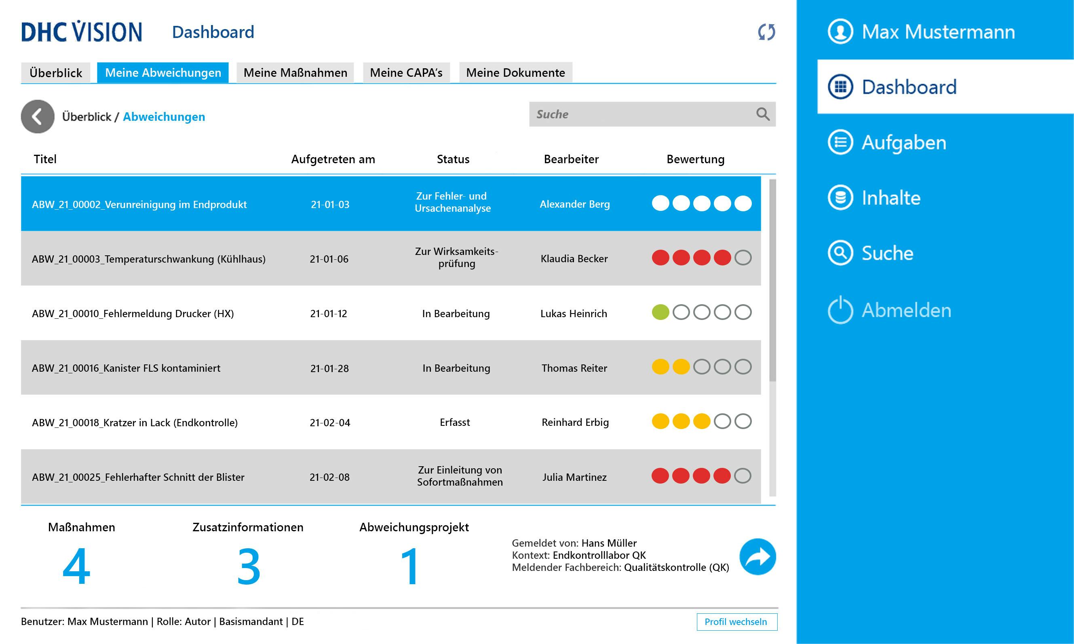1074x644 pixels.
Task: Switch to the Meine Dokumente tab
Action: coord(515,72)
